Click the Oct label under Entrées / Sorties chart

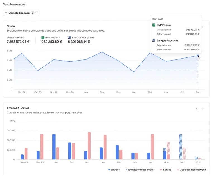[x=198, y=162]
